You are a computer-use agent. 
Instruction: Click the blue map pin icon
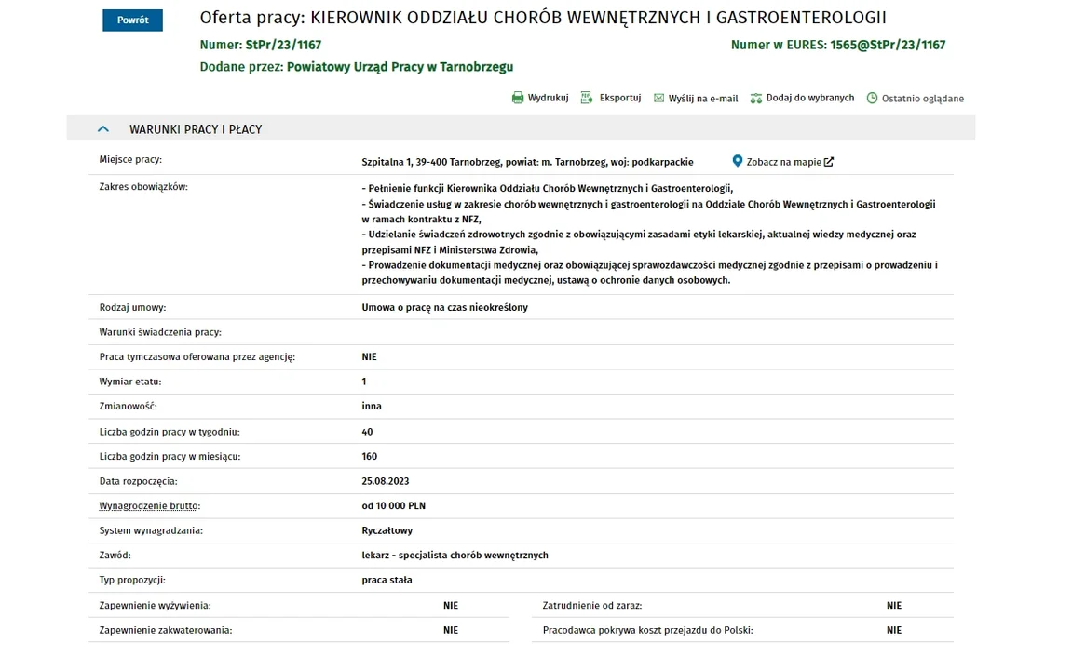[737, 161]
